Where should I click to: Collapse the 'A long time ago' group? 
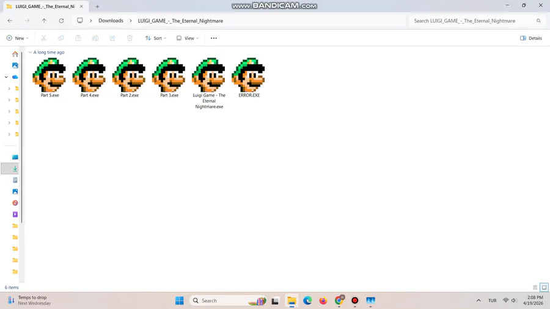[x=30, y=52]
